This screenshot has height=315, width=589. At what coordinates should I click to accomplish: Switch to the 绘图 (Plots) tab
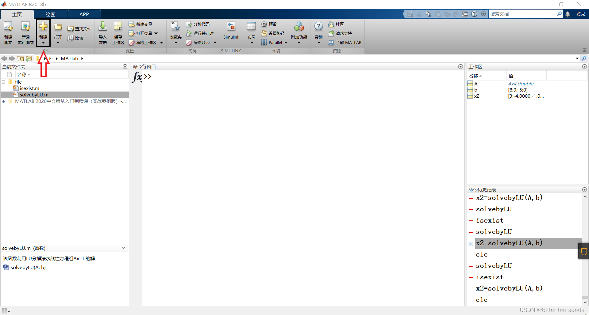coord(51,14)
